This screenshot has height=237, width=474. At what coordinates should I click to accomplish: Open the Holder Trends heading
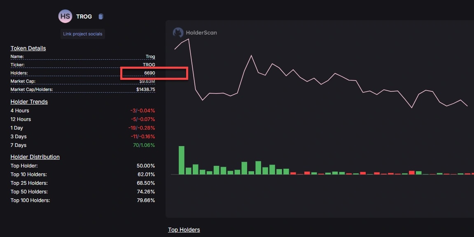click(29, 102)
